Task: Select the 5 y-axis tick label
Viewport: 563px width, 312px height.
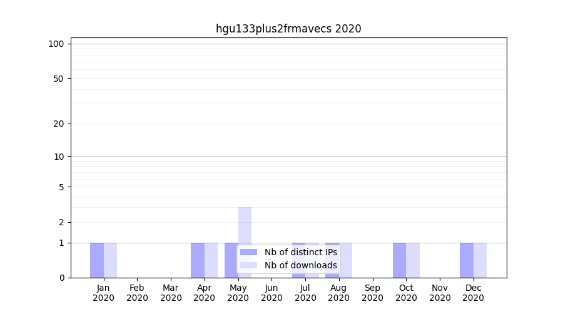Action: point(61,187)
